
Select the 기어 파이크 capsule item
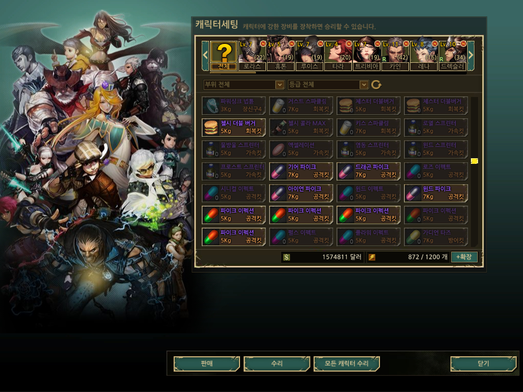[x=301, y=171]
